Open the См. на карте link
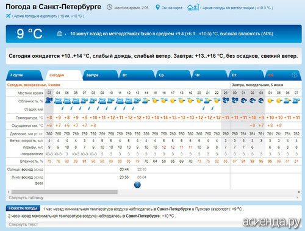This screenshot has height=231, width=305. coord(172,8)
